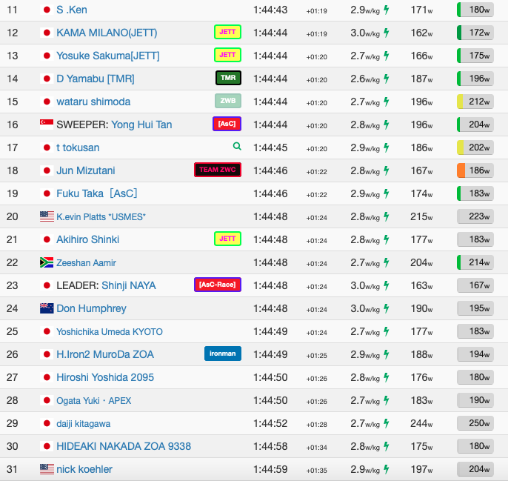Select finish time 1:44:59 of nick koehler
This screenshot has height=481, width=508.
[270, 469]
